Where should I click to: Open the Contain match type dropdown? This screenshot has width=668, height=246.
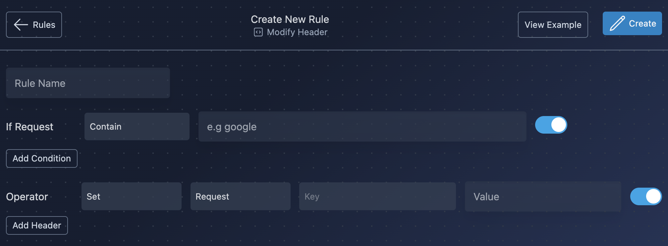pyautogui.click(x=137, y=126)
